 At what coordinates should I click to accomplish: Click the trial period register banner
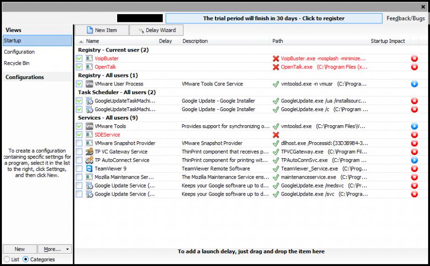(274, 18)
